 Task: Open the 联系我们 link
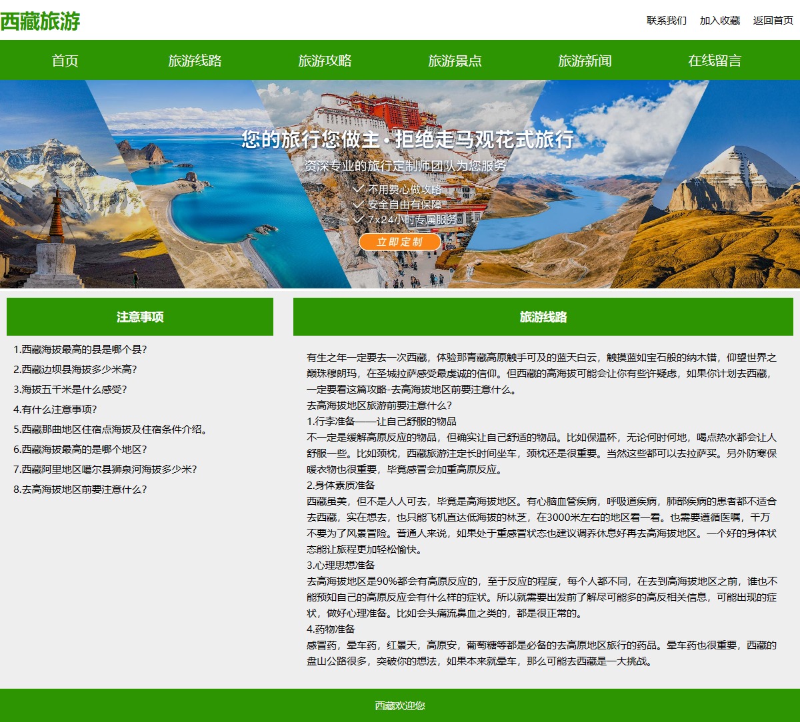(666, 21)
